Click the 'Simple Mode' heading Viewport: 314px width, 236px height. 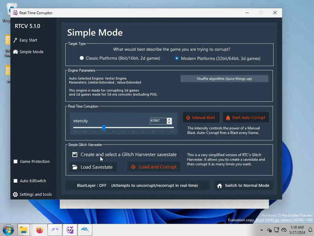[95, 33]
